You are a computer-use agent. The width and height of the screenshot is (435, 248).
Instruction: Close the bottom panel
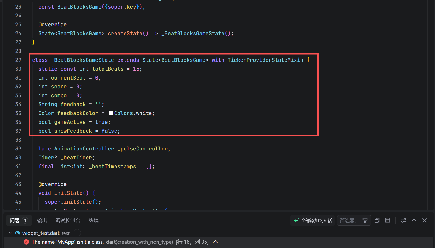tap(424, 220)
